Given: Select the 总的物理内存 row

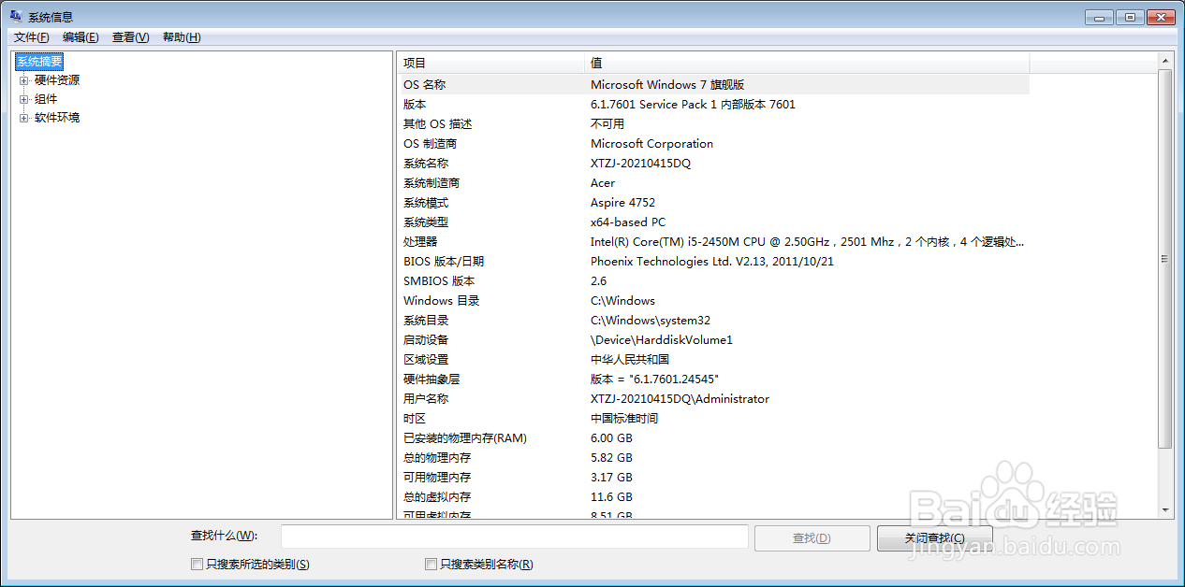Looking at the screenshot, I should 713,458.
